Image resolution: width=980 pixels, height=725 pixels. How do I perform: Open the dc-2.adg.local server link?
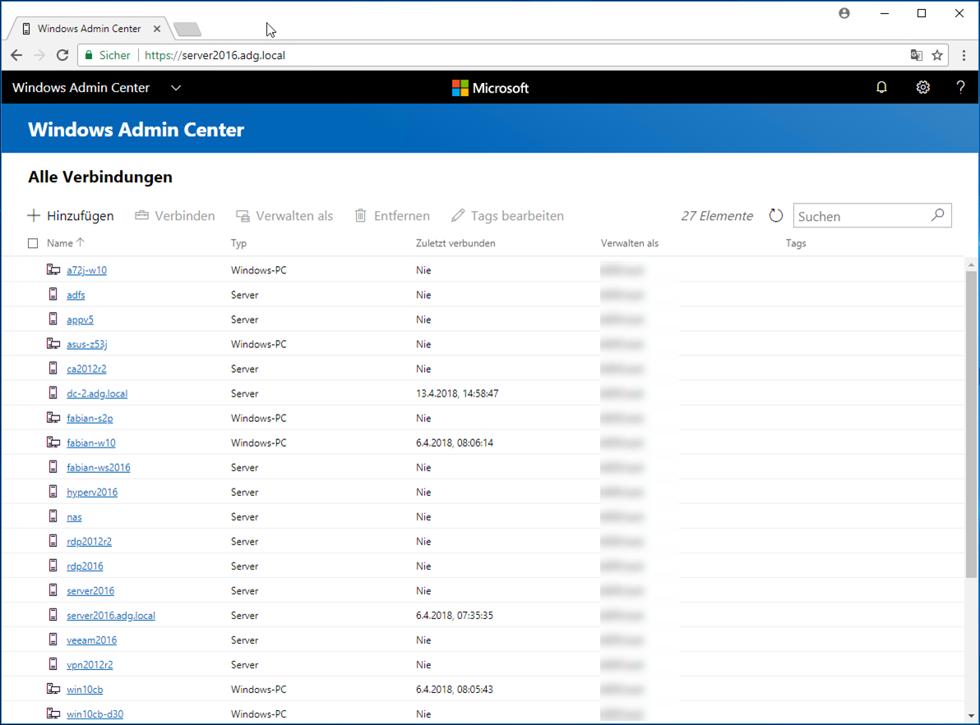pos(97,393)
